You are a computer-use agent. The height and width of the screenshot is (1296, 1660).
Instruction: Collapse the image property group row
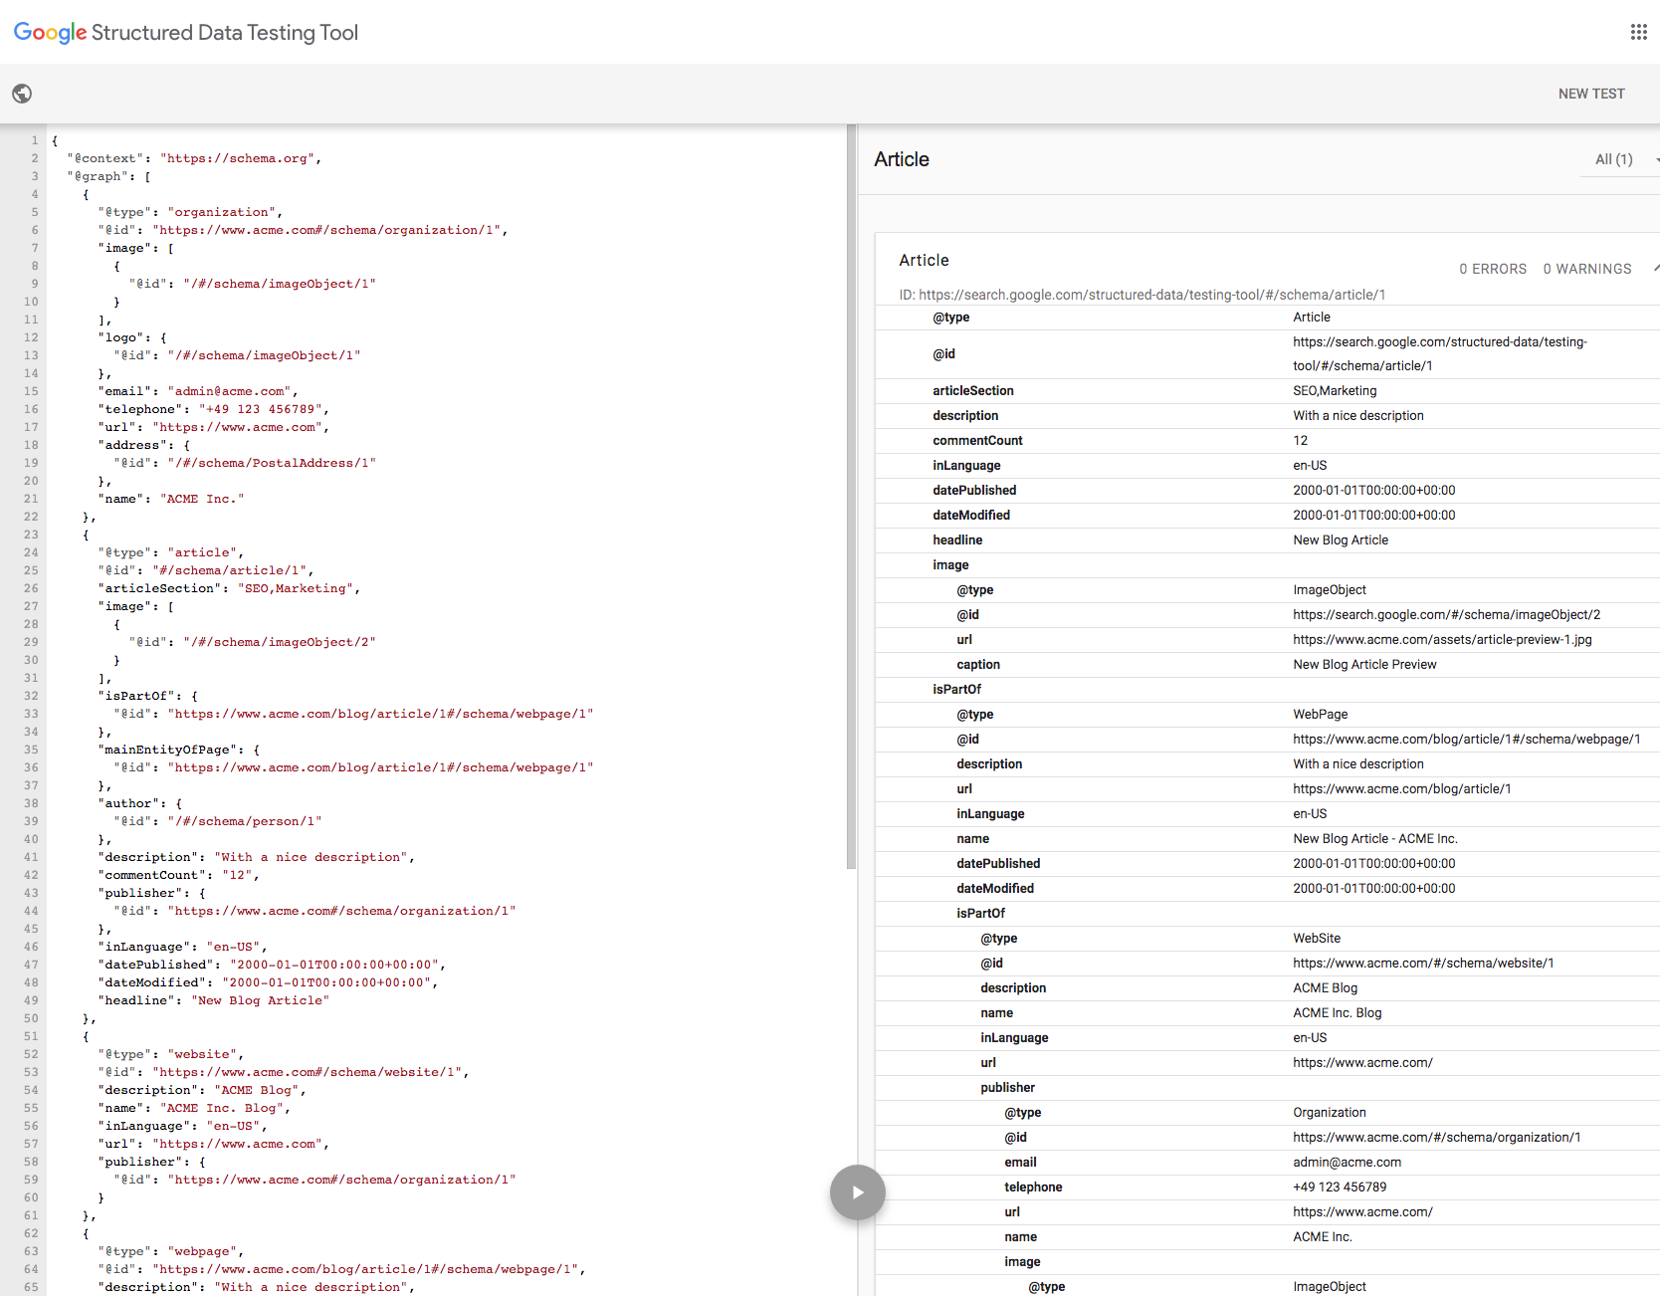click(950, 564)
